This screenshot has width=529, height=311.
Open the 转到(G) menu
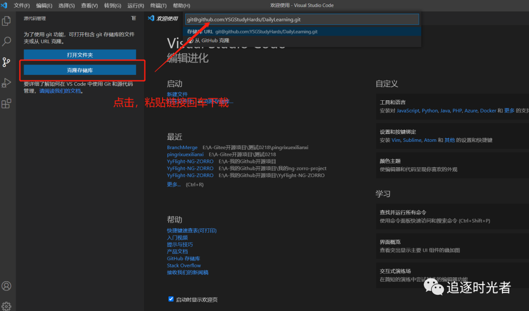point(113,5)
